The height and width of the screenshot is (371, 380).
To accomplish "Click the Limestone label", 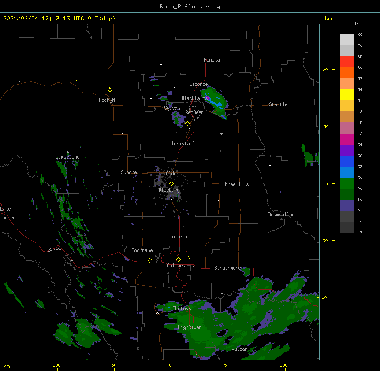I will 67,157.
